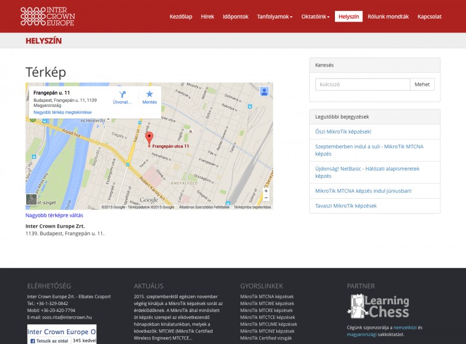Zoom out the map with minus button
The width and height of the screenshot is (466, 344).
(266, 198)
